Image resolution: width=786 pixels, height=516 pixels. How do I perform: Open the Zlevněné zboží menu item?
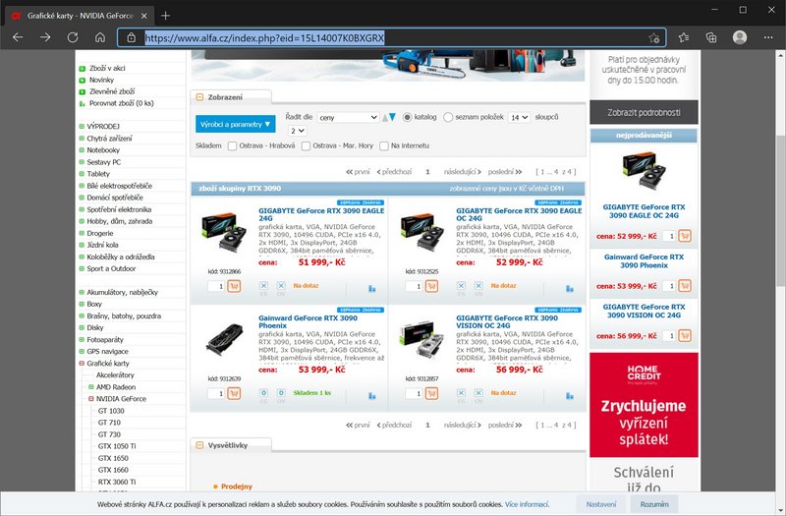[x=112, y=91]
